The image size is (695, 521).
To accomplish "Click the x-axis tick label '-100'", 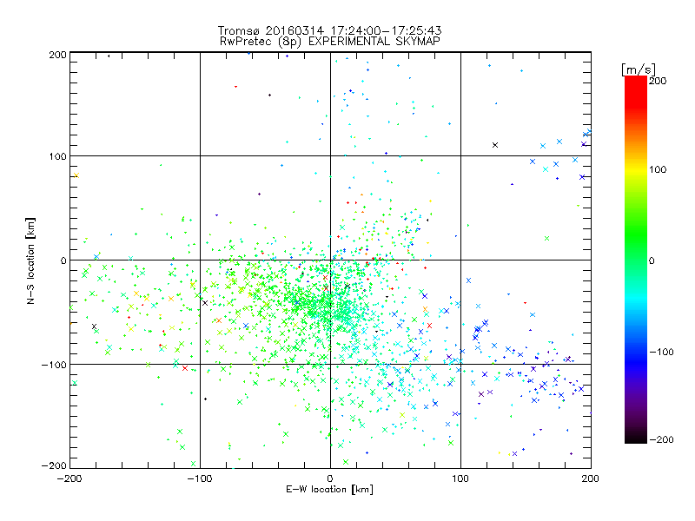I will [x=200, y=478].
